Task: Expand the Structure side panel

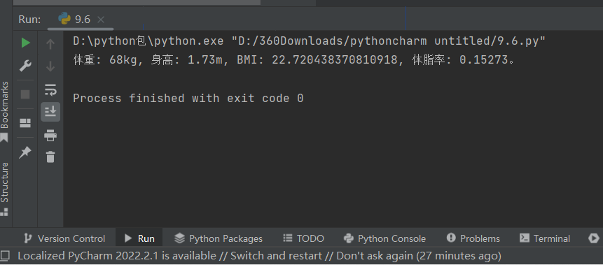Action: point(5,189)
